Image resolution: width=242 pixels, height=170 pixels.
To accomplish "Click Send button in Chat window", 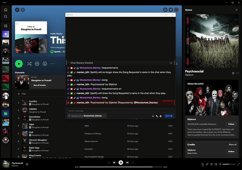I will pyautogui.click(x=169, y=116).
